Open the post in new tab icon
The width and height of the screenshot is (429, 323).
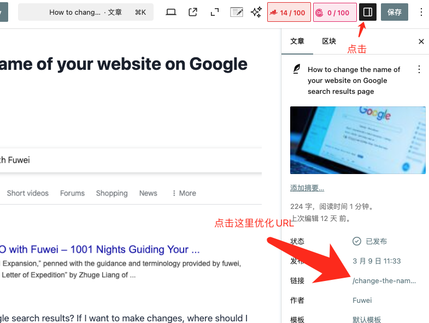coord(193,12)
